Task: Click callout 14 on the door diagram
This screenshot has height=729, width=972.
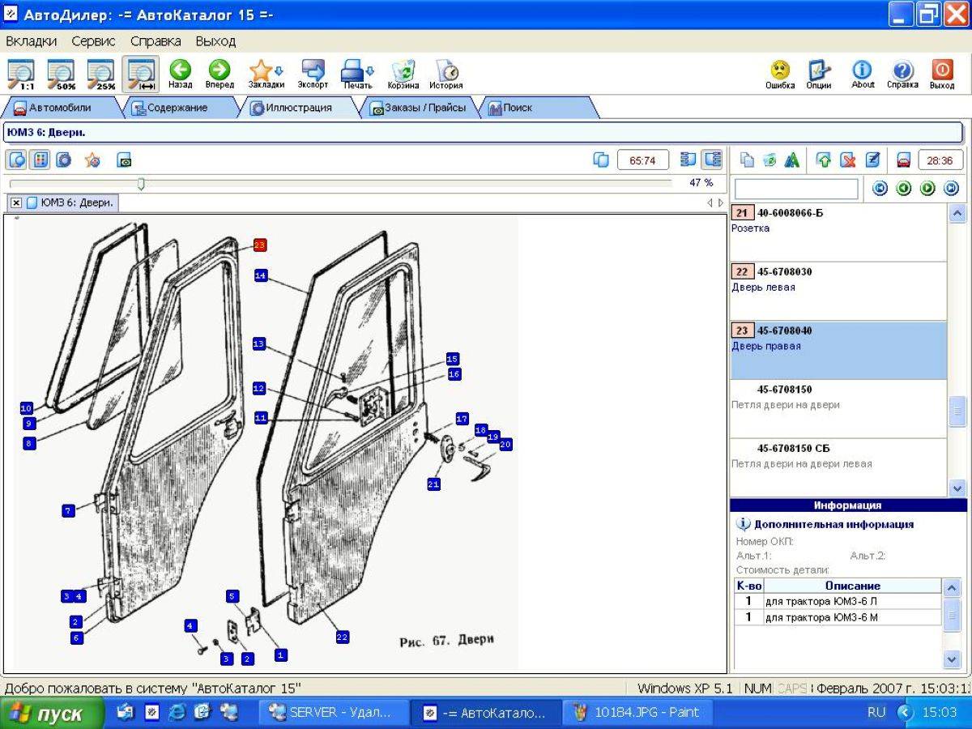Action: 260,275
